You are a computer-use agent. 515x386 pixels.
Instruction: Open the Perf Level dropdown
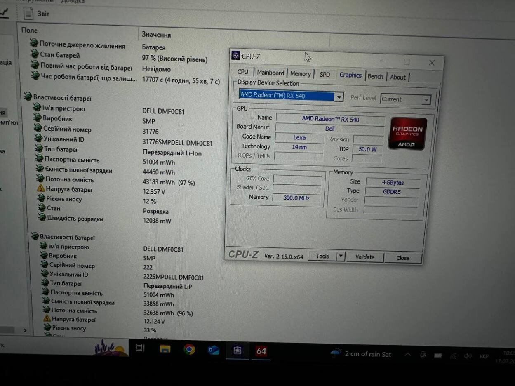[426, 100]
